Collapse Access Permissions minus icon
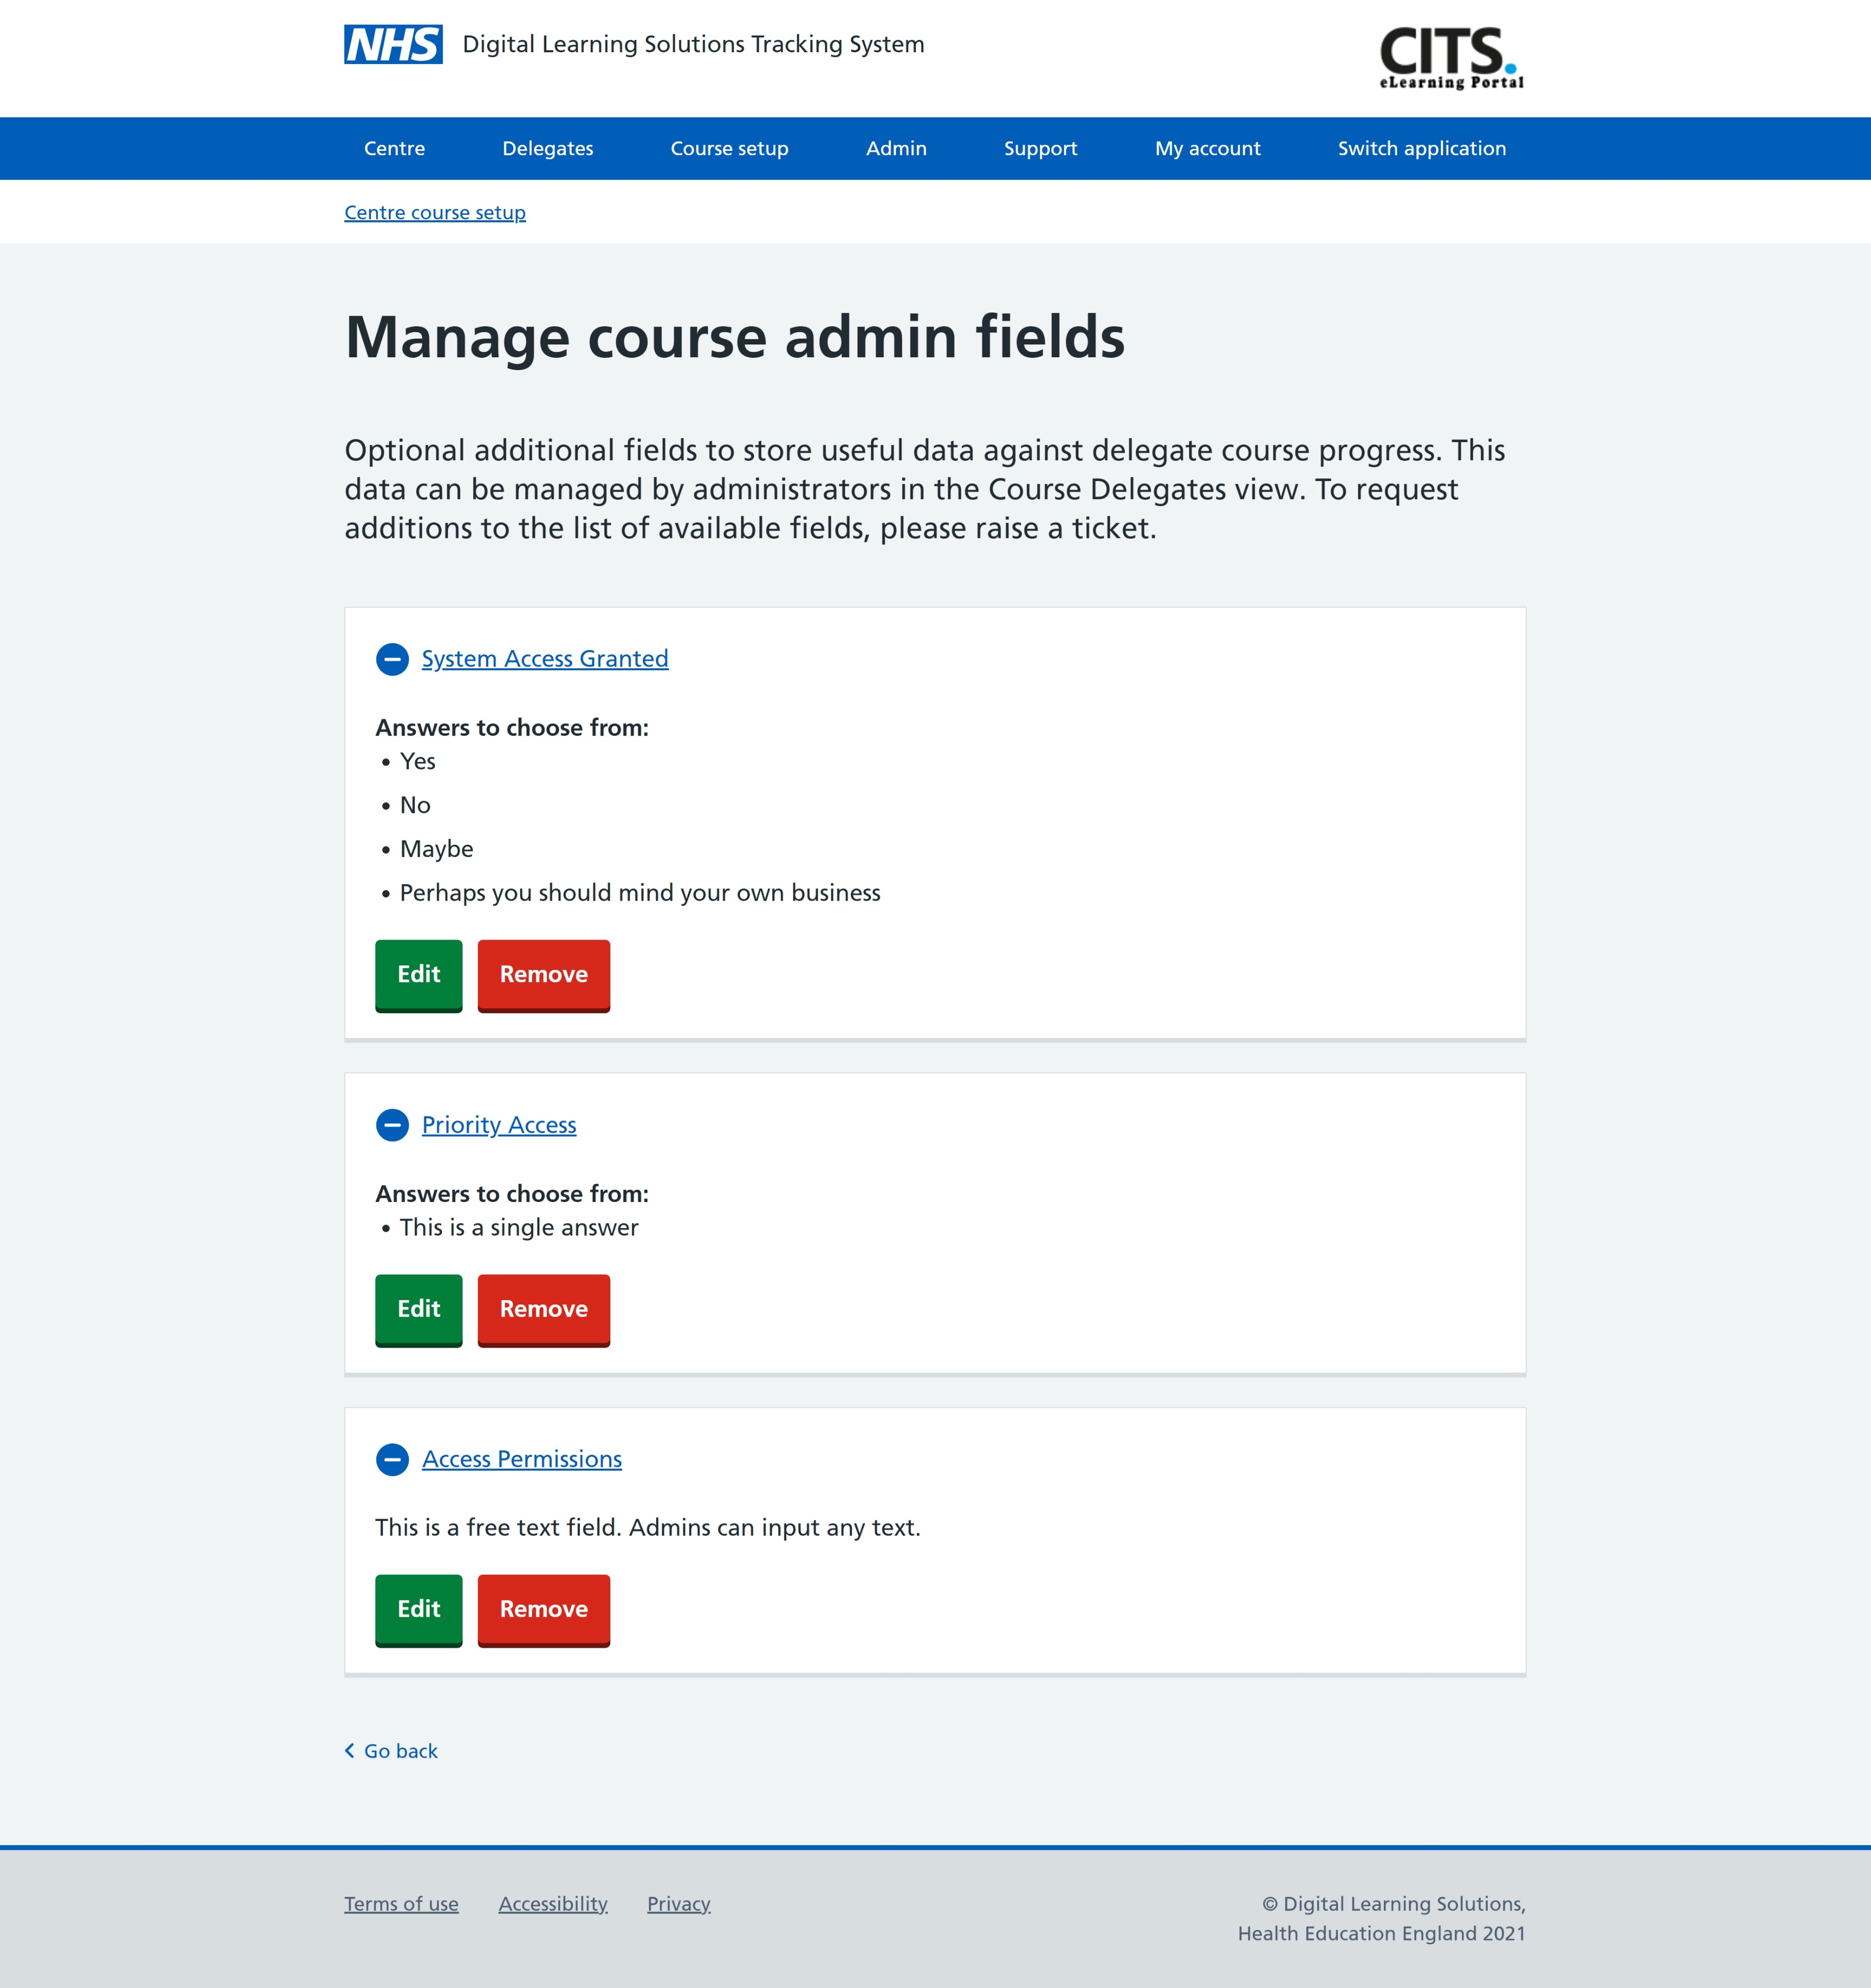This screenshot has height=1988, width=1871. pos(392,1459)
